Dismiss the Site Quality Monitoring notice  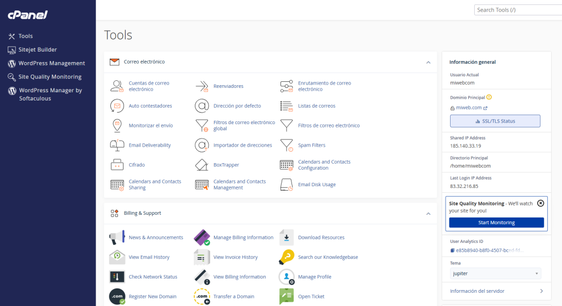[541, 203]
